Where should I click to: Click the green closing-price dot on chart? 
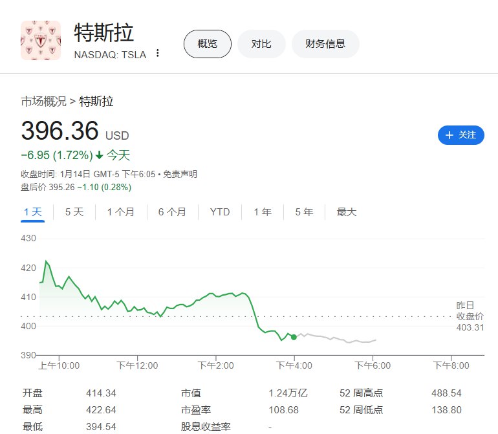294,337
